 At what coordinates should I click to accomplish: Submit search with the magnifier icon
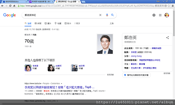pyautogui.click(x=112, y=15)
